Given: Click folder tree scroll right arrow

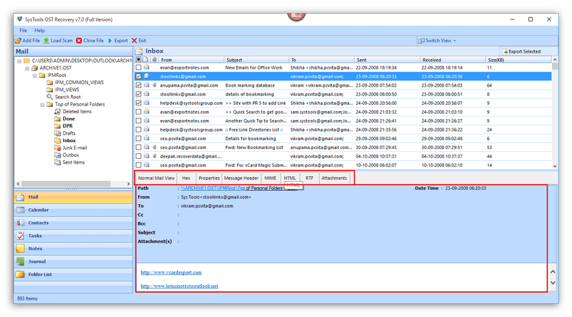Looking at the screenshot, I should pos(128,184).
